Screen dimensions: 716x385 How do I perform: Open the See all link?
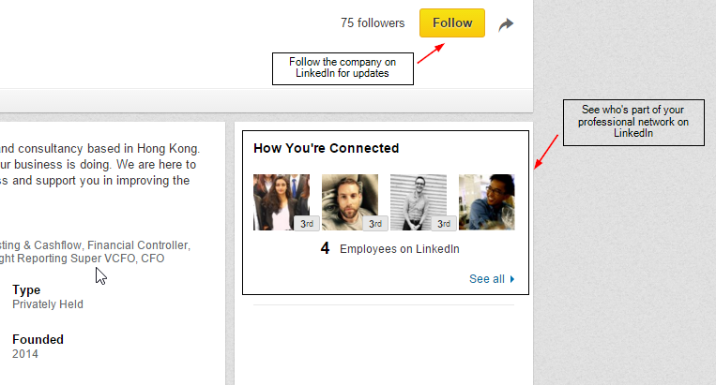pos(486,279)
